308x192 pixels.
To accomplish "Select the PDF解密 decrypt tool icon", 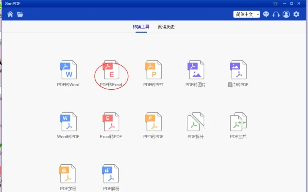I will (x=110, y=174).
